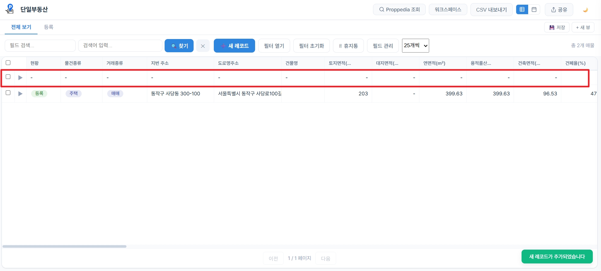Check the empty new record row checkbox
The height and width of the screenshot is (271, 601).
click(x=8, y=77)
